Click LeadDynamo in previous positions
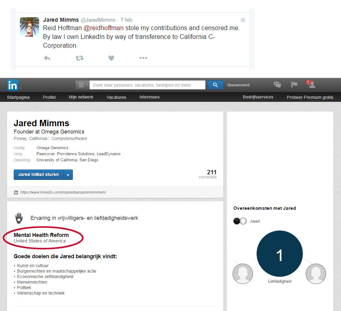Image resolution: width=341 pixels, height=311 pixels. (108, 154)
